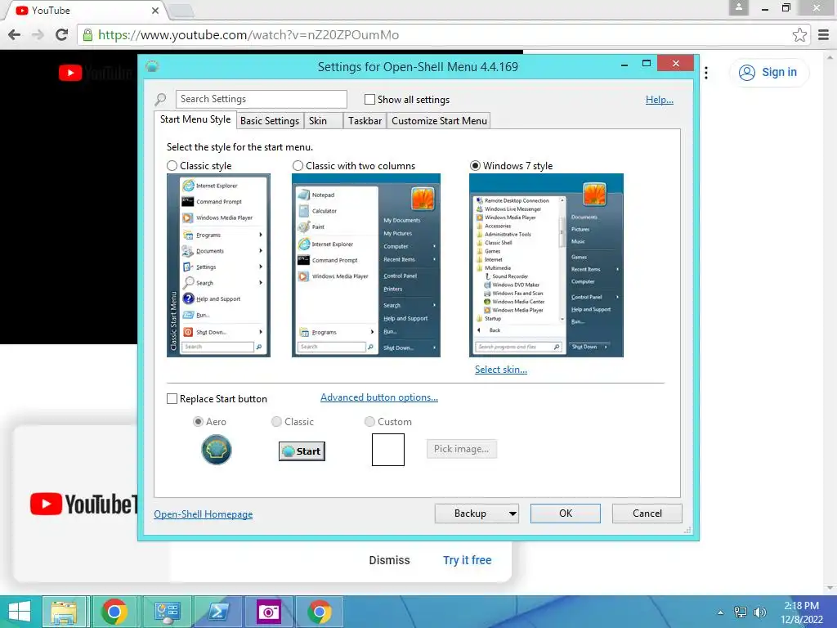Click the Pick image... button
This screenshot has height=628, width=837.
coord(461,449)
